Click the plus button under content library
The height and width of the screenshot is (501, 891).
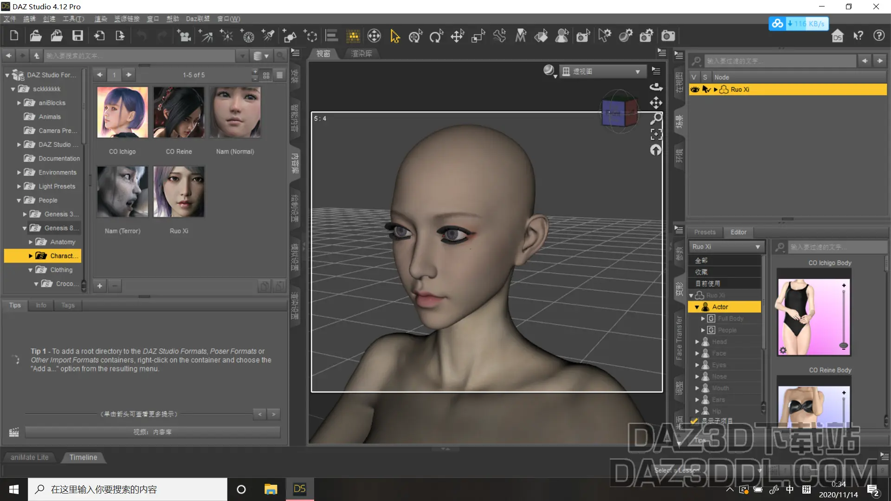click(99, 286)
